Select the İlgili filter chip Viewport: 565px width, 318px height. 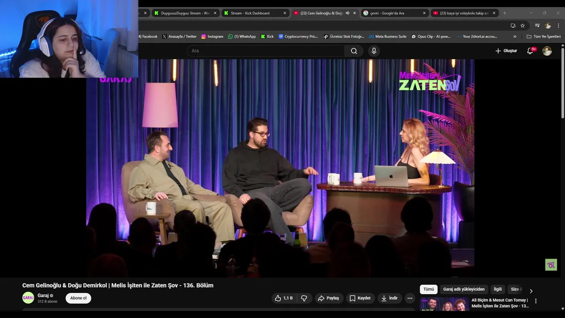498,289
